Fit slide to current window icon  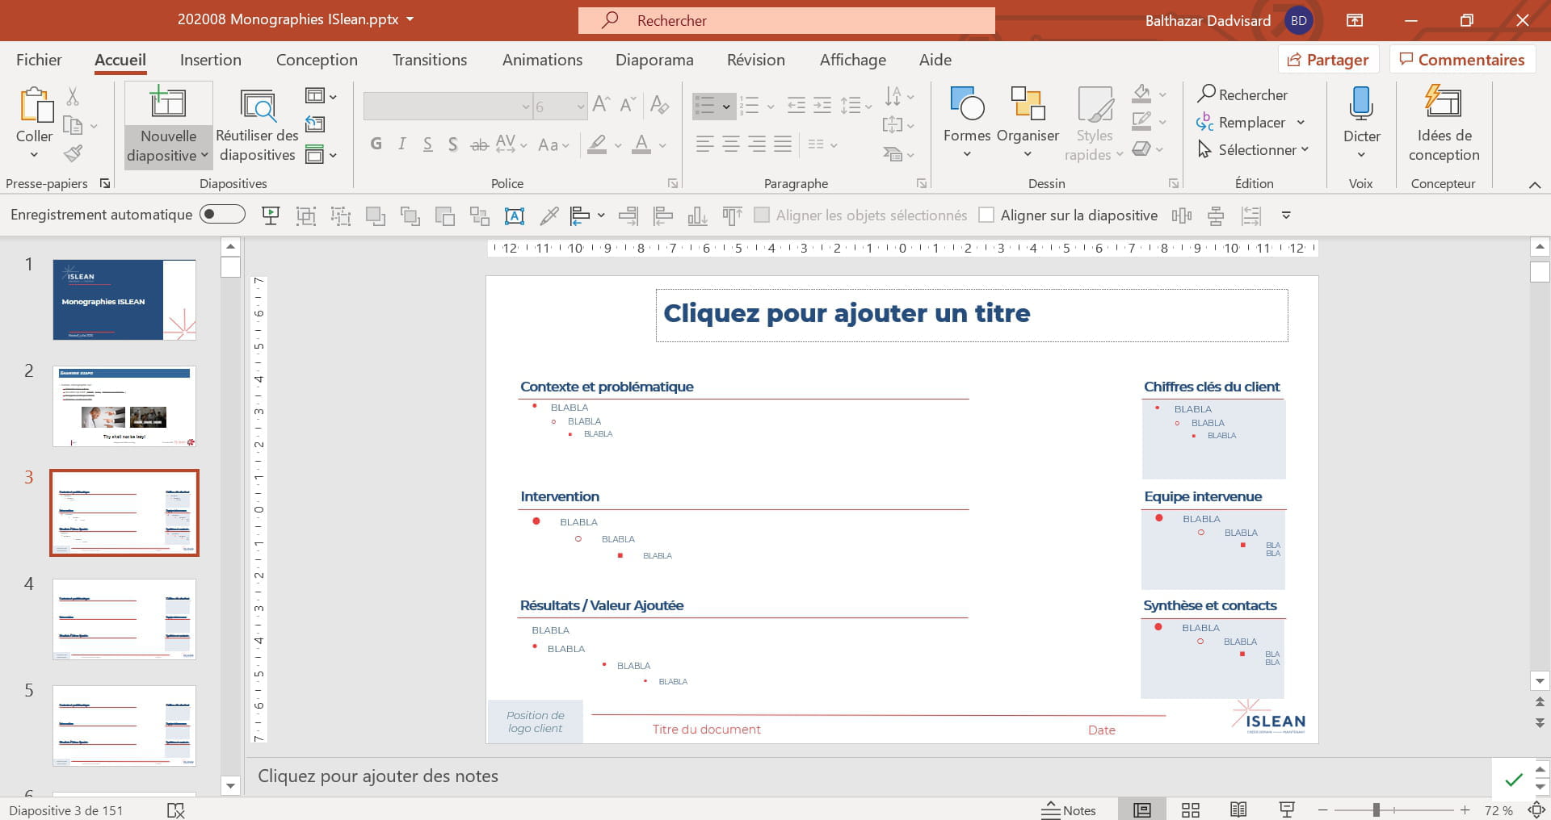(x=1536, y=810)
